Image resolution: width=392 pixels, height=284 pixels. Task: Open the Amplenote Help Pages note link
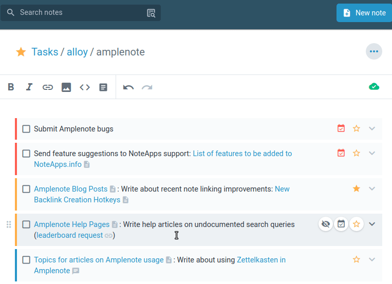[x=72, y=224]
